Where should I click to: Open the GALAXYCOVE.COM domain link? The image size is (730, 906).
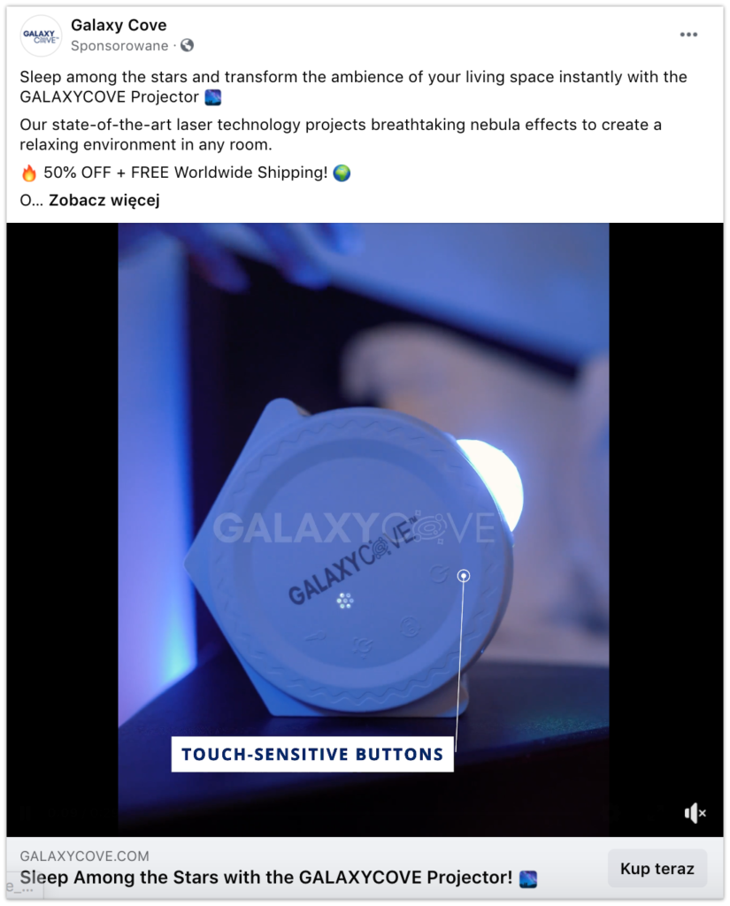pos(84,856)
